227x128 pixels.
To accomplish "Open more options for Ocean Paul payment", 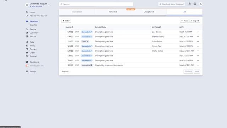I will coord(198,46).
